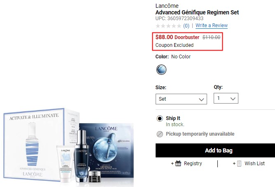Open the Write a Review link

tap(212, 25)
